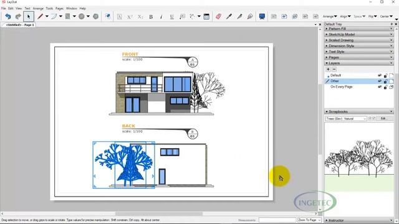Open the Trees scrapbook dropdown
Screen dimensions: 399x224
346,119
